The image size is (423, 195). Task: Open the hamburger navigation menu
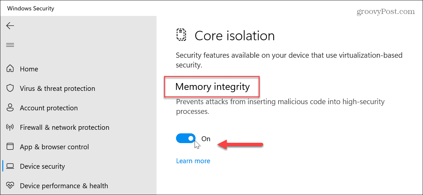point(10,45)
